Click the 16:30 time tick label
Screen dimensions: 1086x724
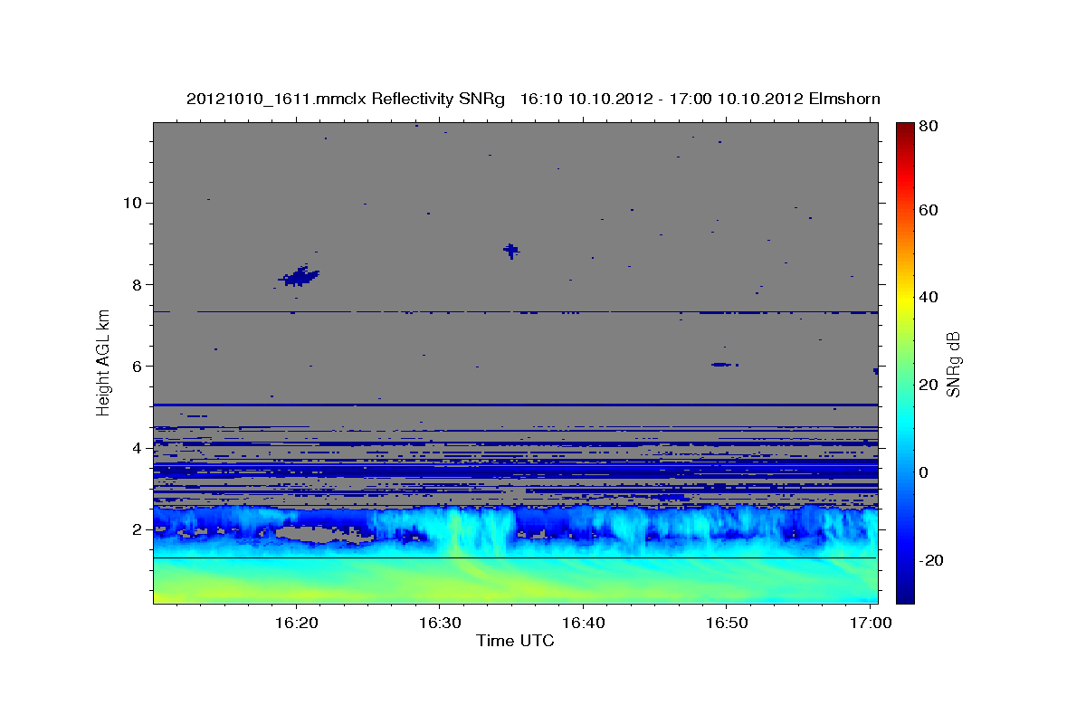tap(440, 623)
